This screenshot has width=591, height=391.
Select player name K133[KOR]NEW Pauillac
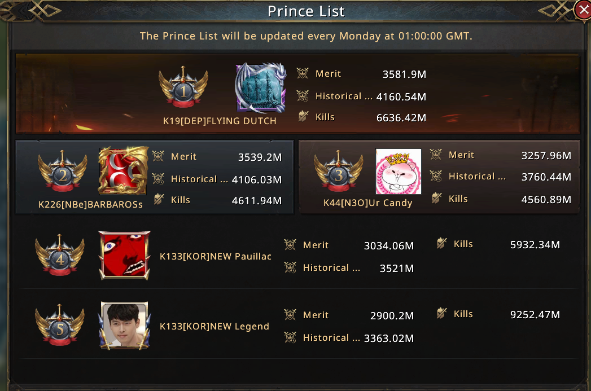(216, 256)
